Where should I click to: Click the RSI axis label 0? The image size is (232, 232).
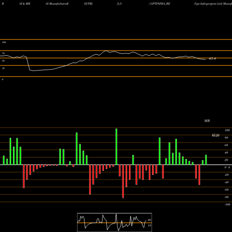click(x=2, y=79)
